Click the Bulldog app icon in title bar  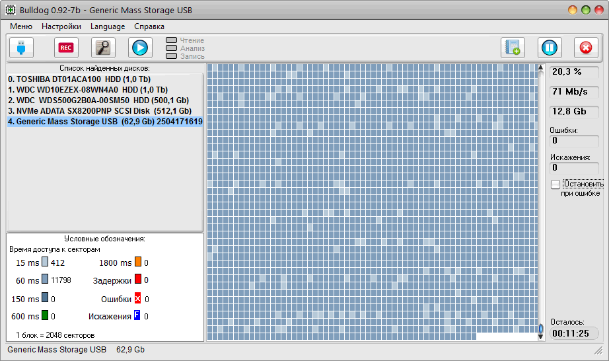coord(11,10)
